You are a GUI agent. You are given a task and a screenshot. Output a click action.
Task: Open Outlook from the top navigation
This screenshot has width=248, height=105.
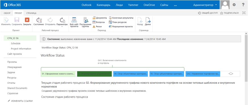pos(87,5)
